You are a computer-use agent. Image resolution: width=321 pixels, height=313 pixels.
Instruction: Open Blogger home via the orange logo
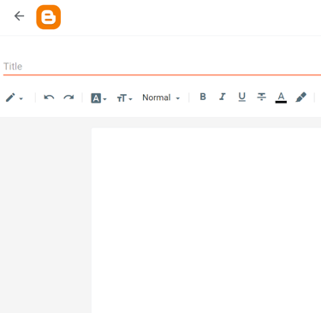point(49,17)
